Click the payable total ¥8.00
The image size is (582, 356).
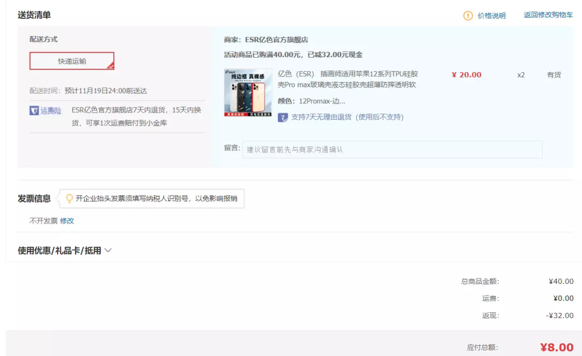coord(557,347)
